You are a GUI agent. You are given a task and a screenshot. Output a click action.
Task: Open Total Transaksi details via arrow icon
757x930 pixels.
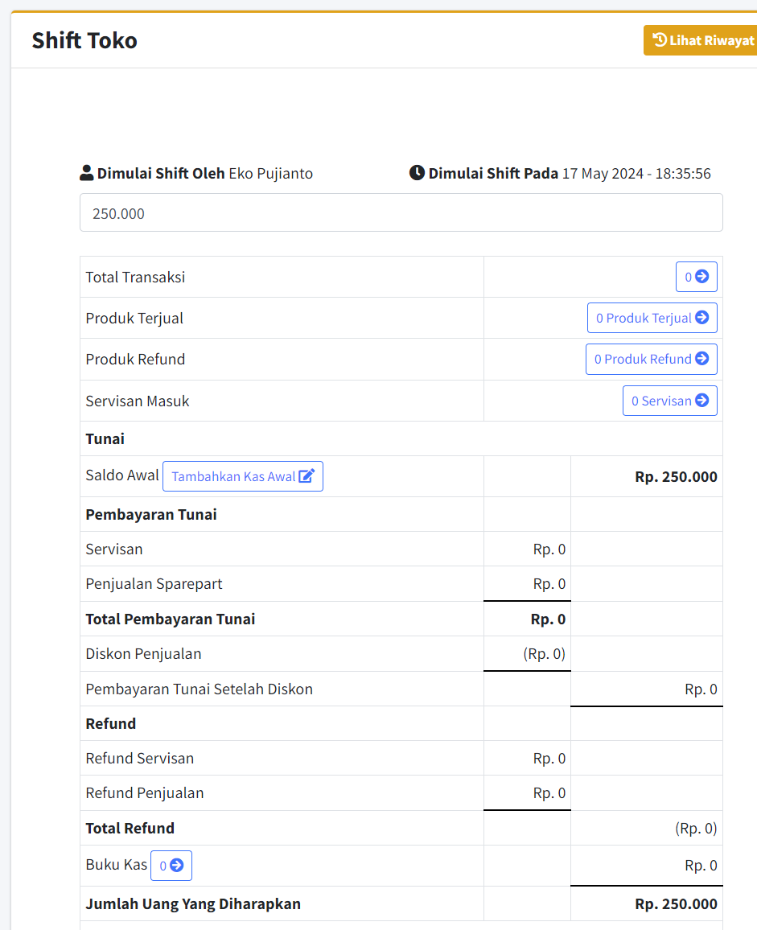point(701,277)
